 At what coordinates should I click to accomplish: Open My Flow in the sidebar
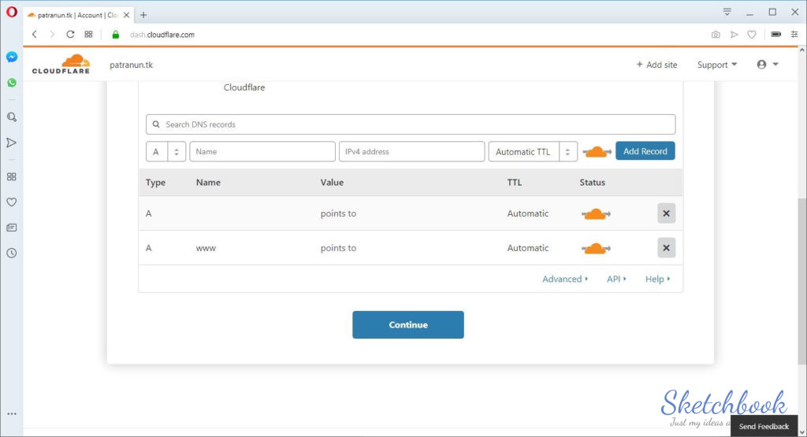11,143
